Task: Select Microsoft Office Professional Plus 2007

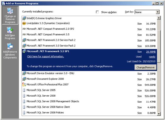Action: [x=89, y=85]
